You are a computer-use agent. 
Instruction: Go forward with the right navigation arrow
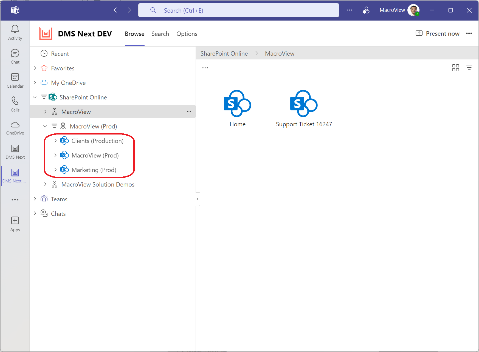pyautogui.click(x=129, y=10)
